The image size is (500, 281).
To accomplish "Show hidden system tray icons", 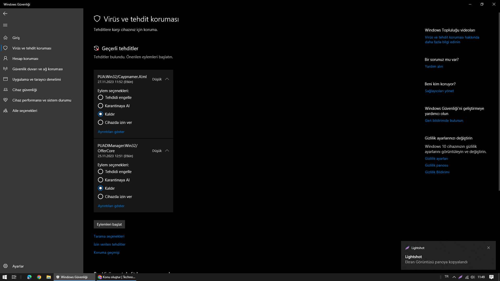I will pos(454,277).
